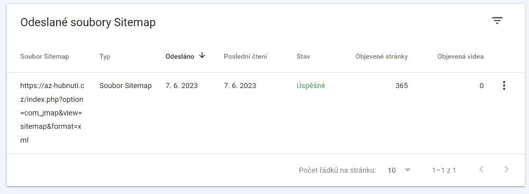This screenshot has height=194, width=529.
Task: Click the Soubor Sitemap type cell
Action: [125, 86]
